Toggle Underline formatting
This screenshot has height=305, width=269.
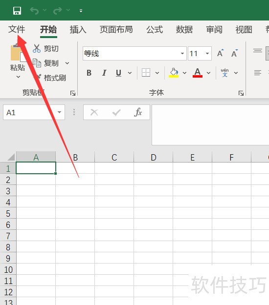pyautogui.click(x=118, y=73)
